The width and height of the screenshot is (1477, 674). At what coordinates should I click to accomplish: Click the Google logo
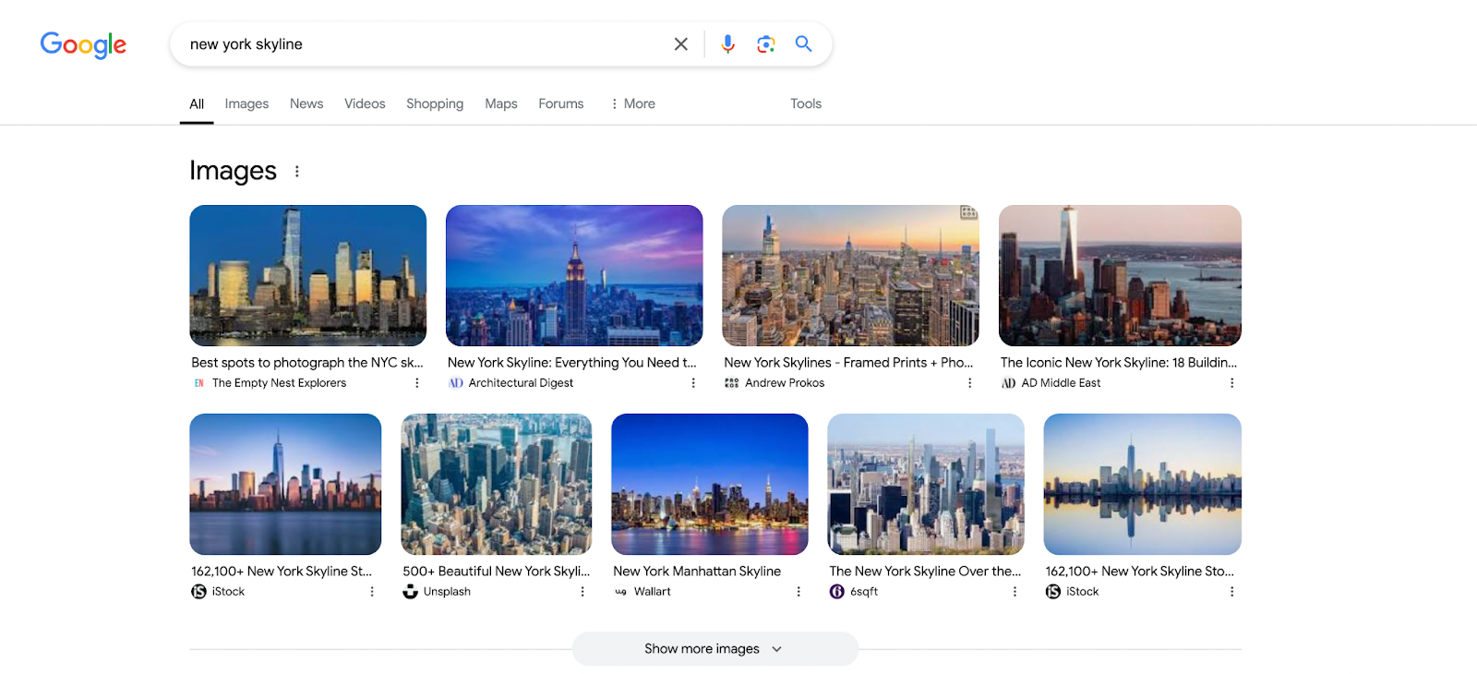tap(83, 44)
